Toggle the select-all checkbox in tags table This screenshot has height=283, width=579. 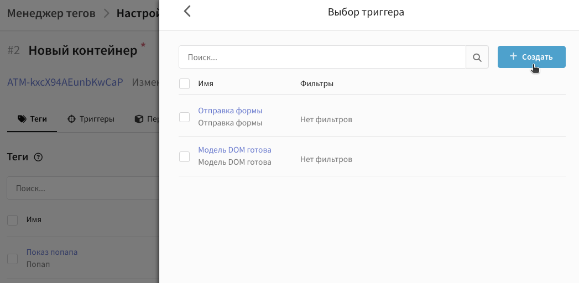(x=12, y=220)
